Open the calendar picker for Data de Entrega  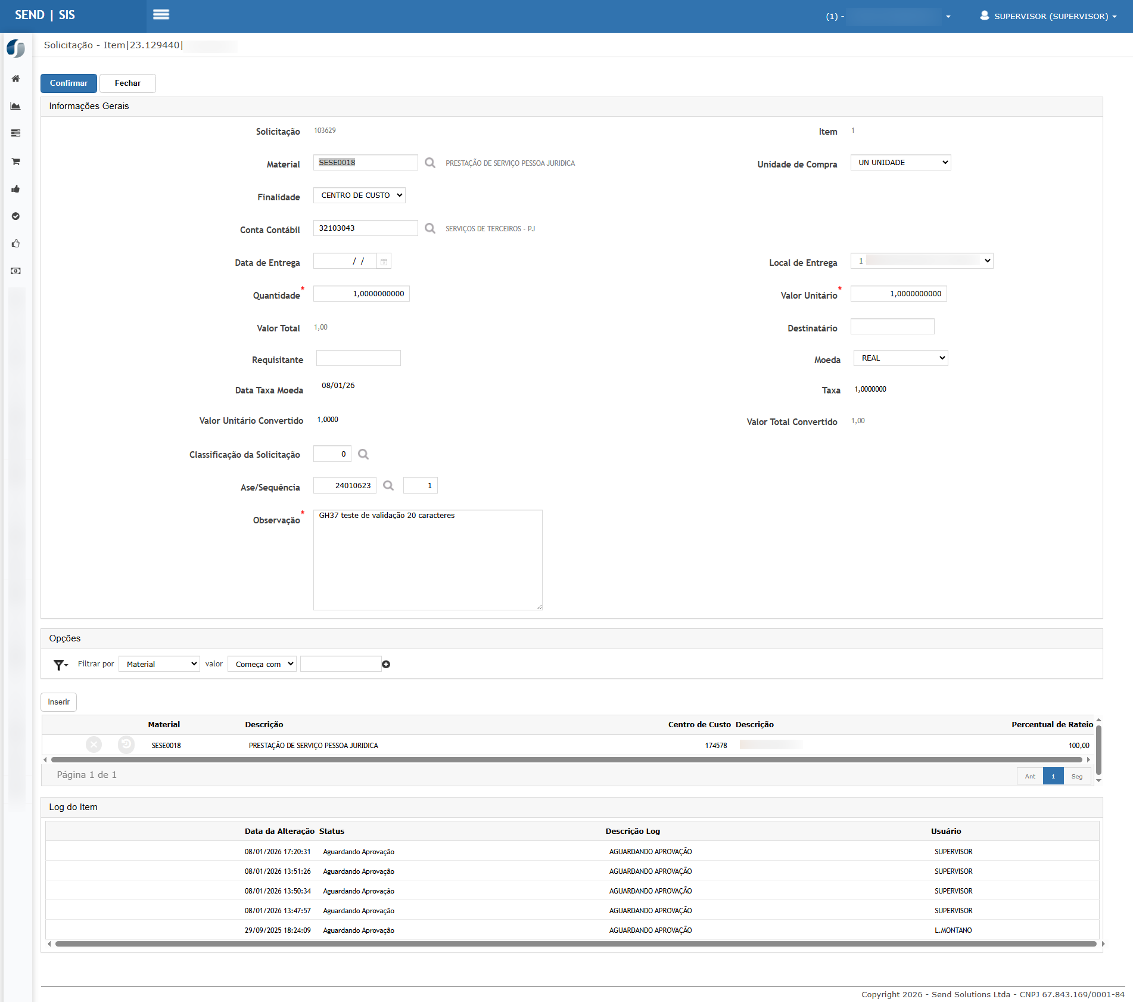pos(384,262)
